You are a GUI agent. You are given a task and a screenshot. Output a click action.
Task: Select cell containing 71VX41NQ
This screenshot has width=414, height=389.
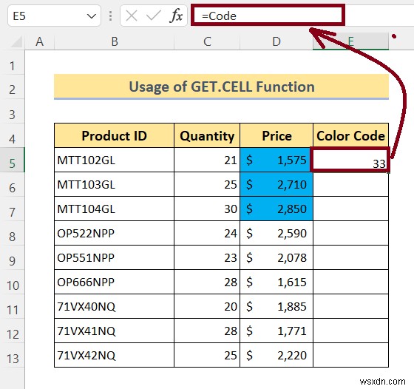[x=114, y=331]
